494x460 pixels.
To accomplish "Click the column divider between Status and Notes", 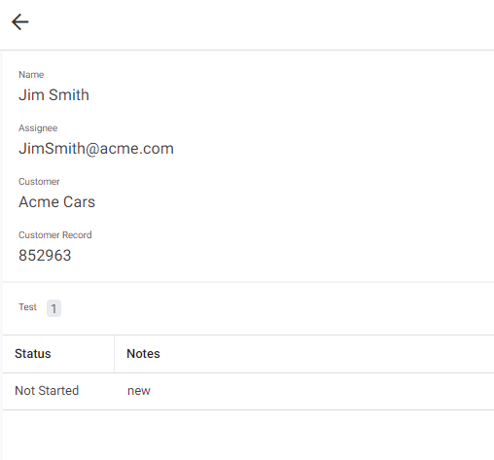I will point(114,354).
